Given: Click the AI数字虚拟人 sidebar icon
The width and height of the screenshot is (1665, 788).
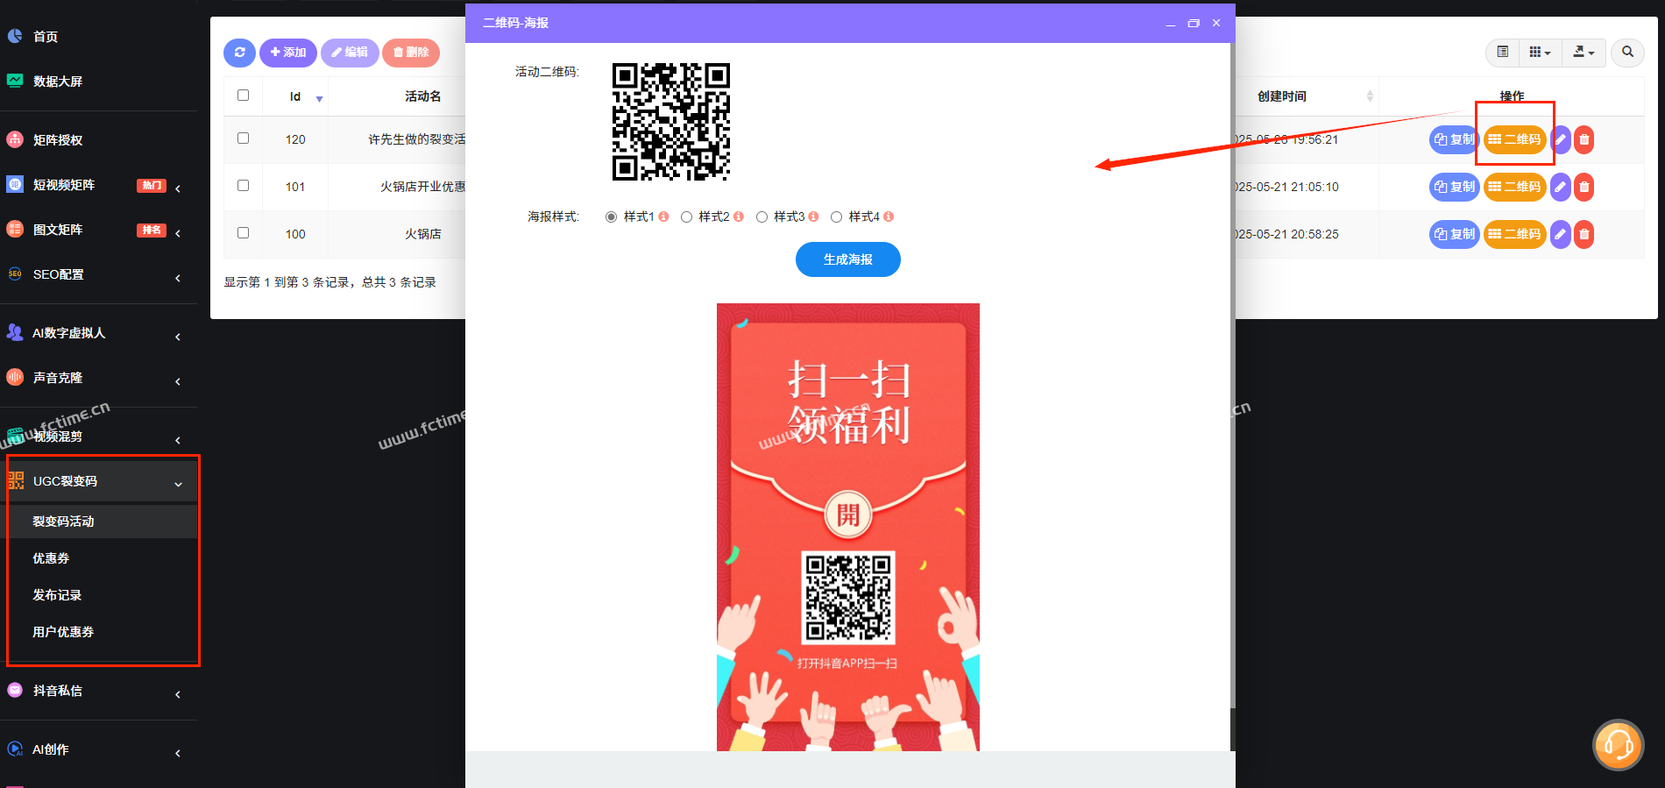Looking at the screenshot, I should tap(15, 332).
